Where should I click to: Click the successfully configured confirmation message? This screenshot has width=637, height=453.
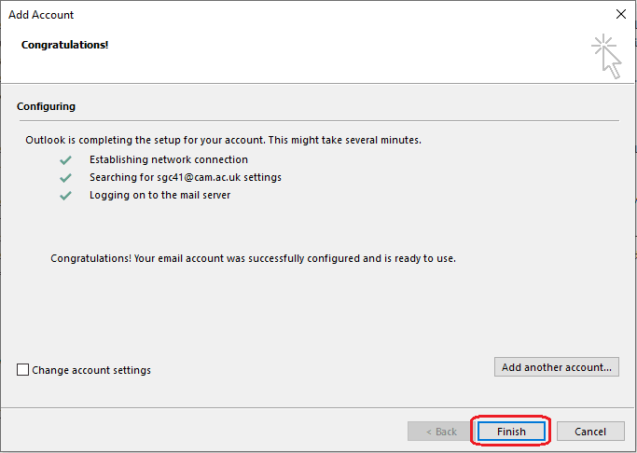click(x=253, y=258)
